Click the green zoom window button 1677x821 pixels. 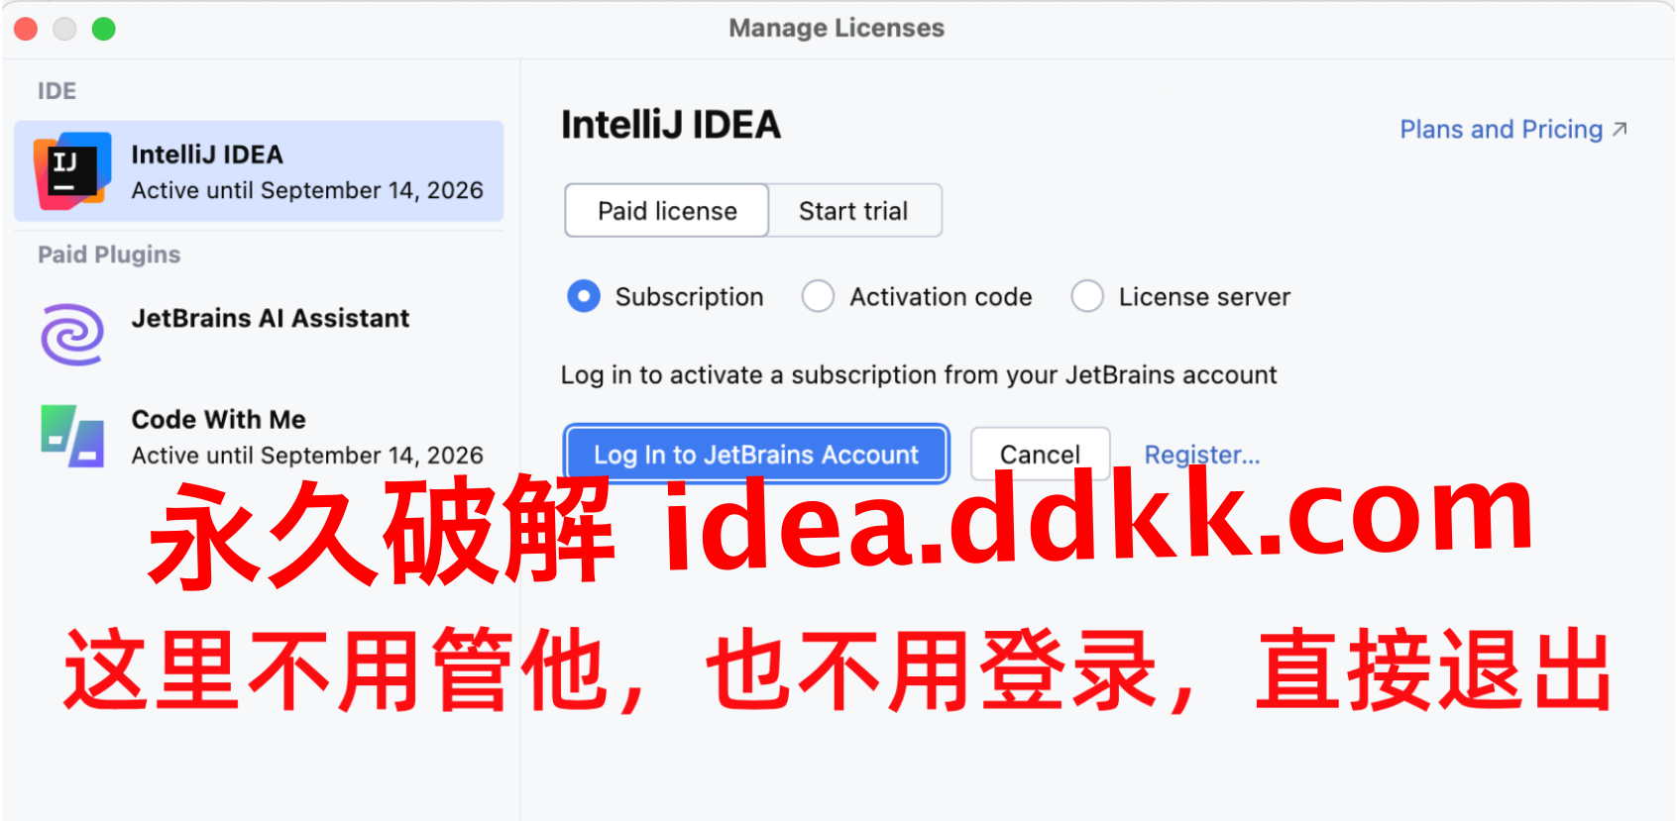coord(103,29)
